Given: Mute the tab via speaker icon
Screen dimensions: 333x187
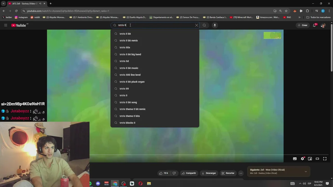Looking at the screenshot, I should click(x=40, y=4).
